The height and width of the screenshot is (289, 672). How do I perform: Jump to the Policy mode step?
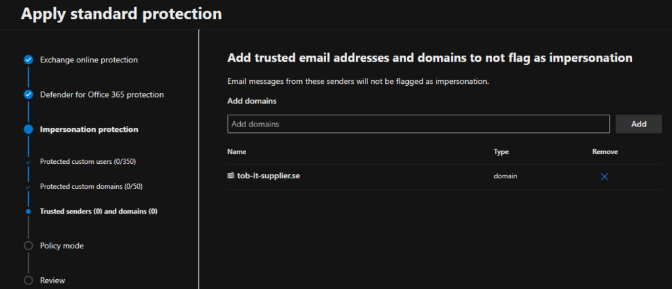(62, 246)
